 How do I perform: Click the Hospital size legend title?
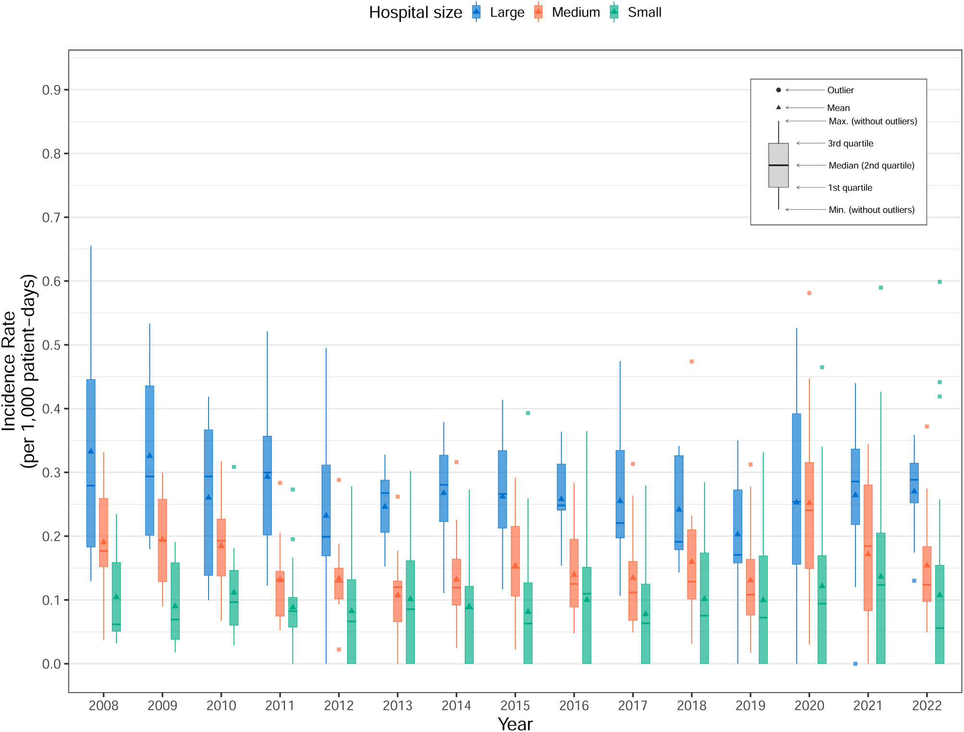tap(415, 12)
